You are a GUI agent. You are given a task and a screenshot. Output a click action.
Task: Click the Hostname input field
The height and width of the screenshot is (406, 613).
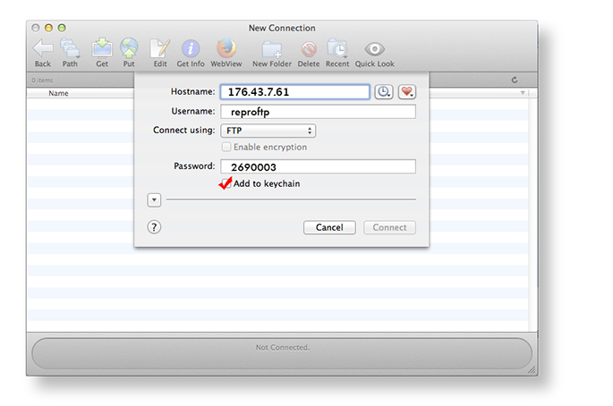(294, 92)
